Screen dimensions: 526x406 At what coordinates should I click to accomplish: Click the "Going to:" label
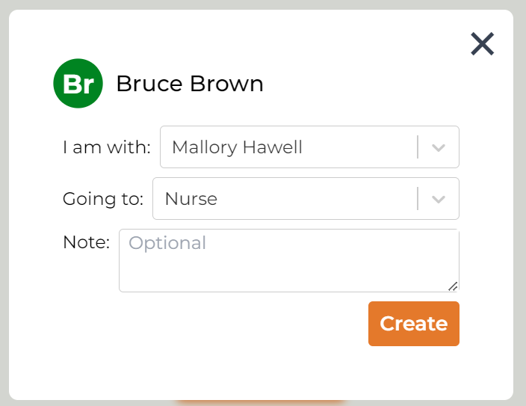coord(103,199)
